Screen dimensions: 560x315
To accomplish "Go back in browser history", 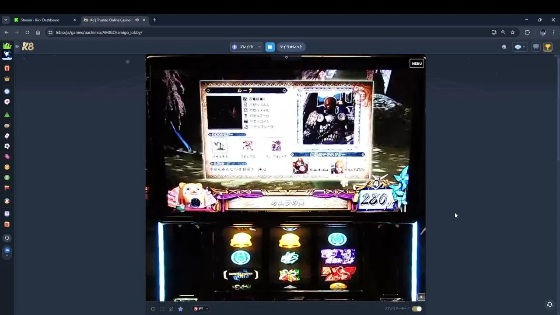I will (6, 32).
